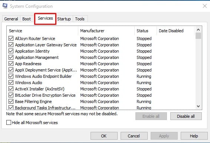Viewport: 210px width, 143px height.
Task: Toggle ActiveX Installer (AxInstSV) checkbox
Action: coord(11,89)
